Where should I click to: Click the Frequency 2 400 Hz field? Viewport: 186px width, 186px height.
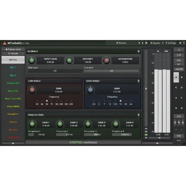[69, 135]
